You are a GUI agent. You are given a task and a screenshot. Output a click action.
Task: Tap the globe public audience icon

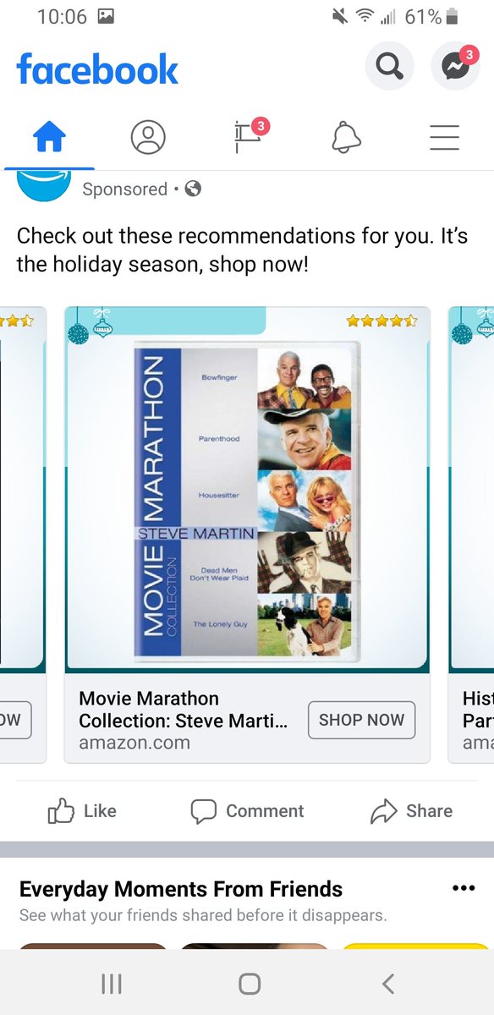click(x=193, y=189)
